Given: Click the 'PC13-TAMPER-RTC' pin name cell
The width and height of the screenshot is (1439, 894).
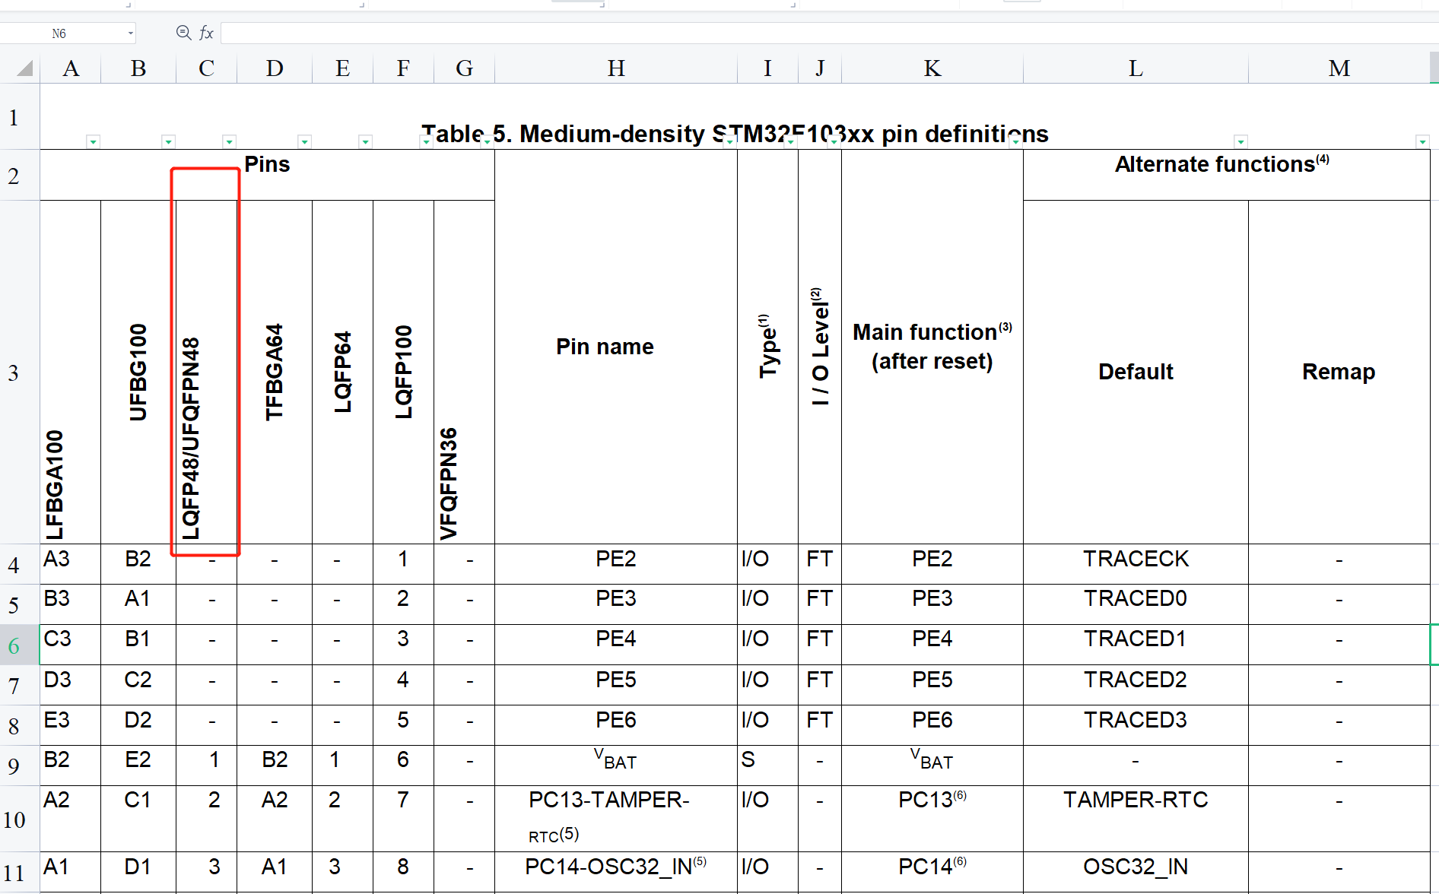Looking at the screenshot, I should [x=616, y=819].
